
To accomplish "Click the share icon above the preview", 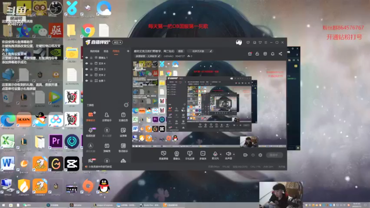I will point(280,54).
